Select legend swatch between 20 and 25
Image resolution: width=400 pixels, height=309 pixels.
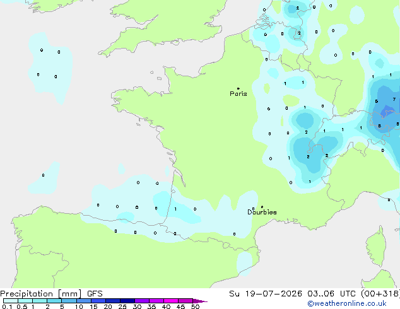pos(113,301)
